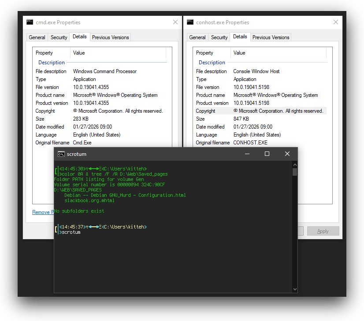Screen dimensions: 364x321
Task: Click the 'color 0A & tree' command line
Action: [x=114, y=174]
